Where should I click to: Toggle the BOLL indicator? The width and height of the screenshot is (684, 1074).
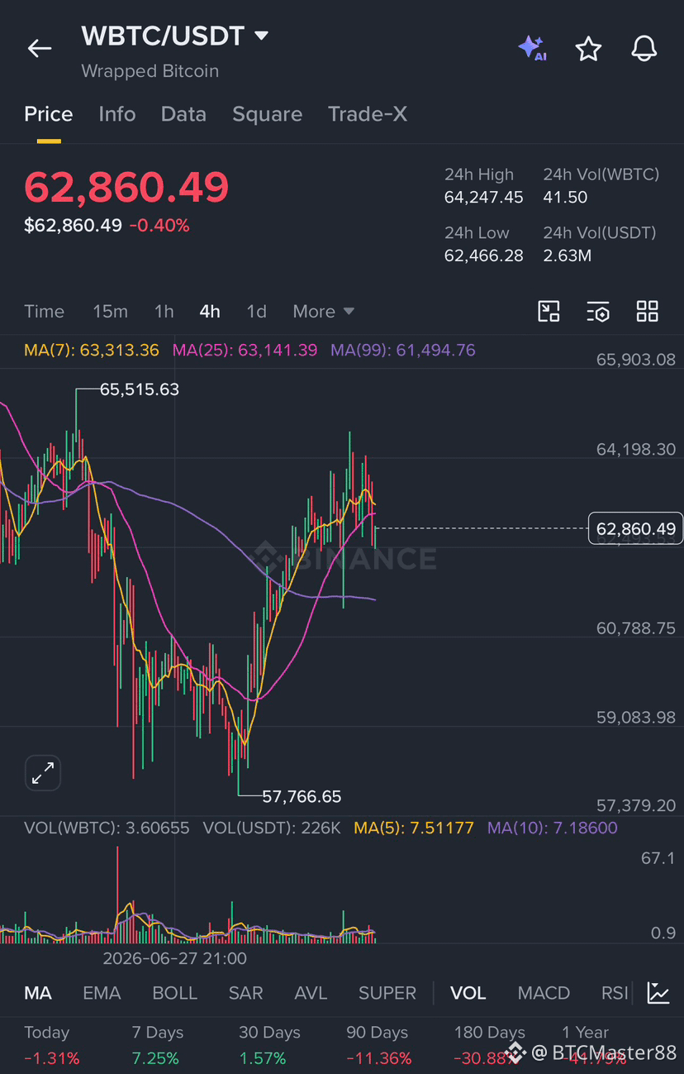click(174, 993)
